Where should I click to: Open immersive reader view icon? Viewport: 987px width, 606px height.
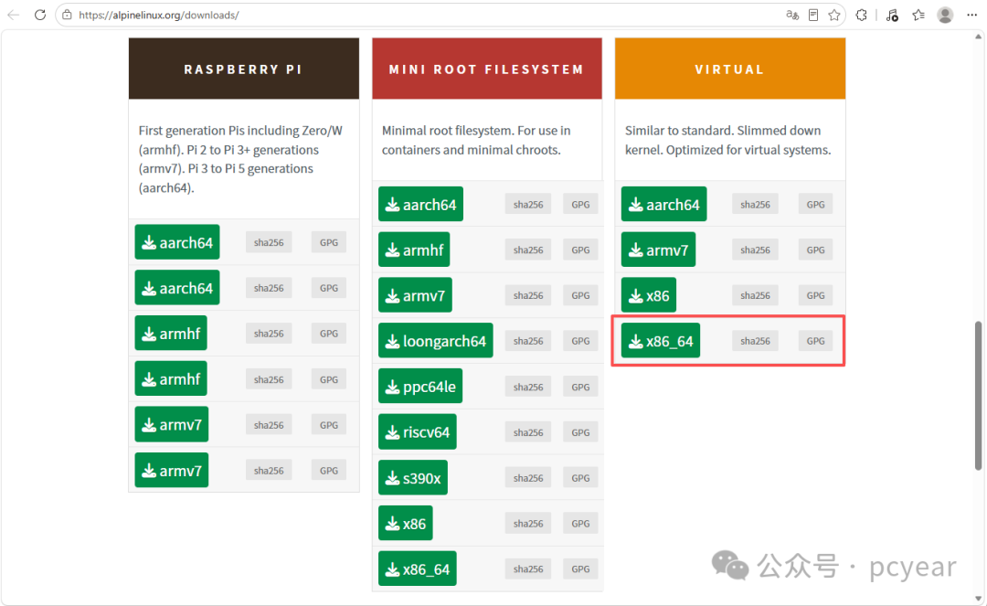813,16
